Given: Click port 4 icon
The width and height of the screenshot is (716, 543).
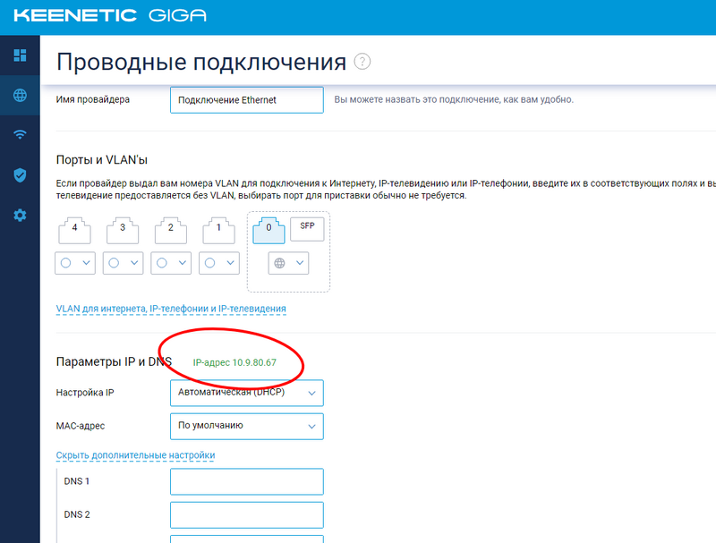Looking at the screenshot, I should pyautogui.click(x=75, y=230).
